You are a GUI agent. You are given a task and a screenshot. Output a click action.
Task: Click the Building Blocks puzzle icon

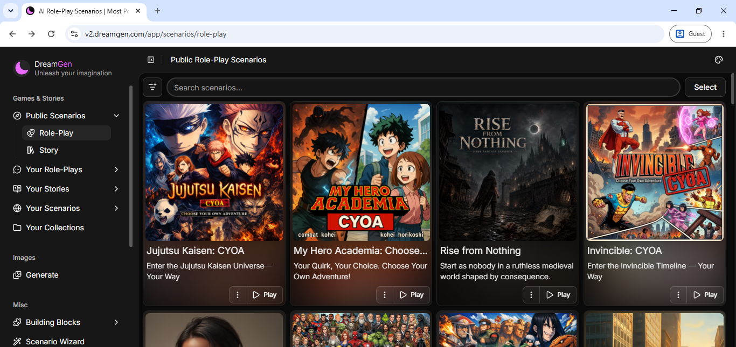tap(17, 322)
